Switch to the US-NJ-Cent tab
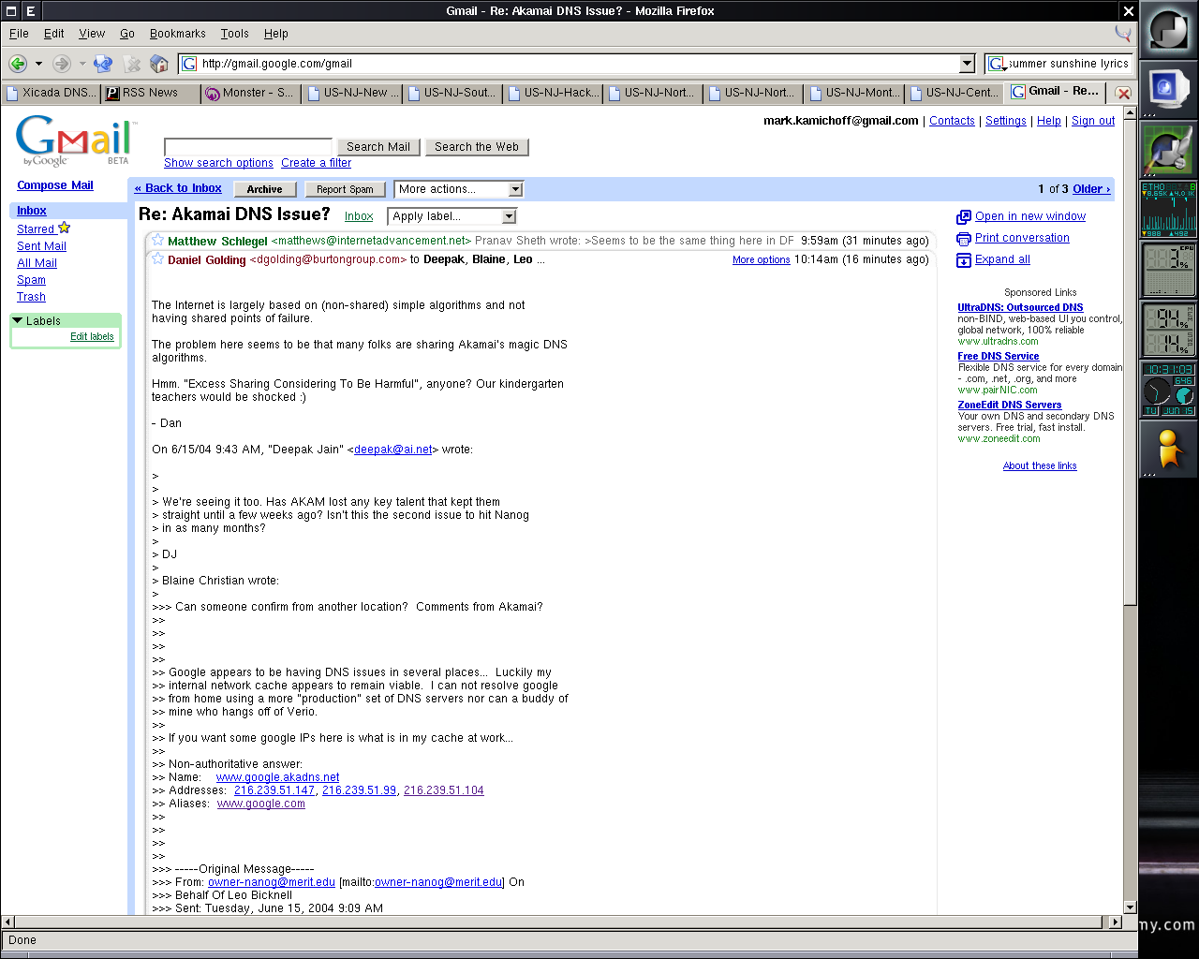 [x=954, y=93]
